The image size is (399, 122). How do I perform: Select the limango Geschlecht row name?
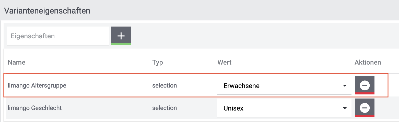[35, 108]
